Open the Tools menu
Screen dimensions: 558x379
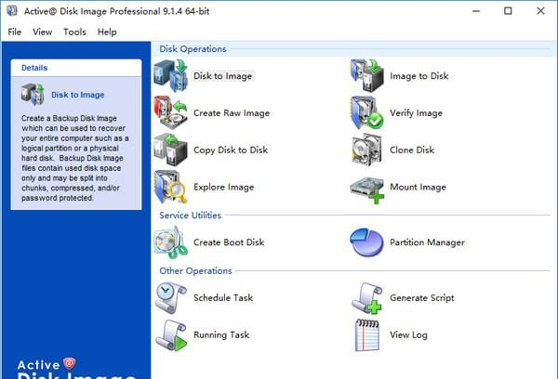[x=74, y=32]
